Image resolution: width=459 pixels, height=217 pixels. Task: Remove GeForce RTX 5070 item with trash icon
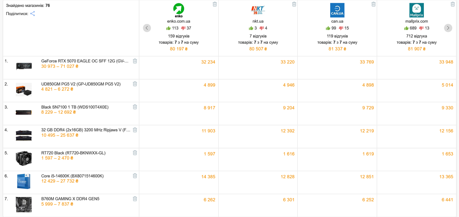tap(135, 61)
